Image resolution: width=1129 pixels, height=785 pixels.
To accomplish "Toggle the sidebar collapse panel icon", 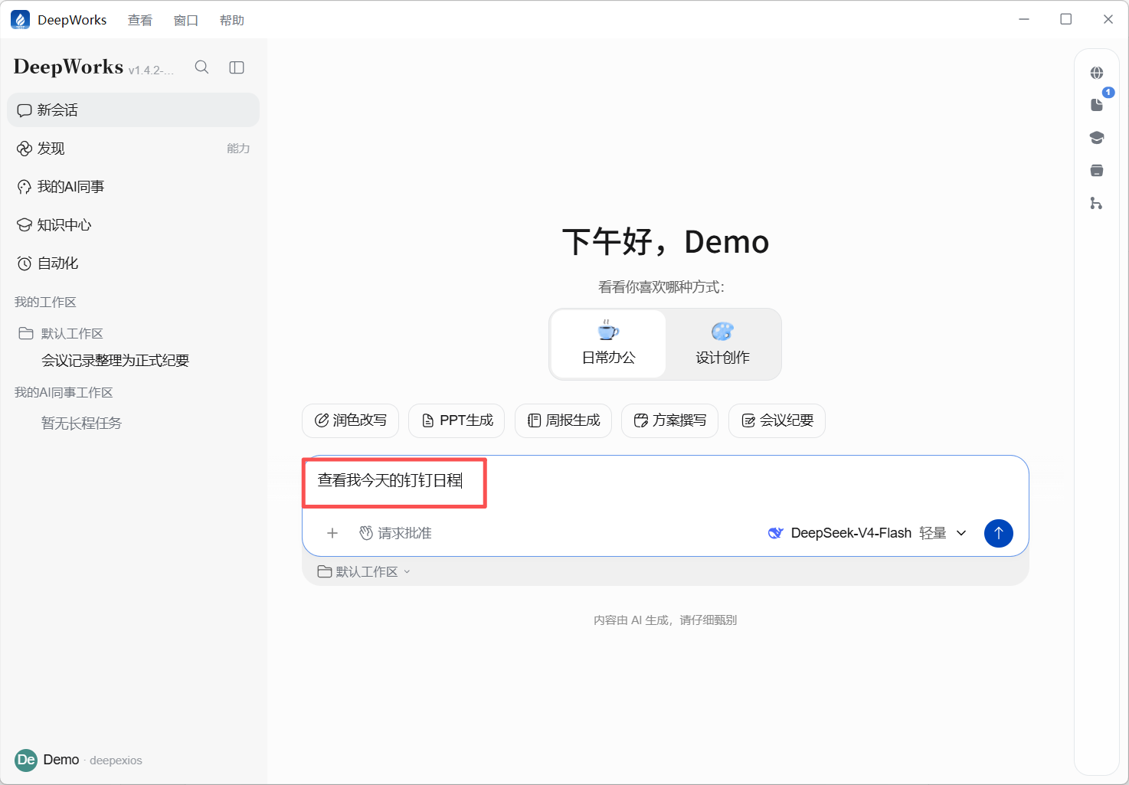I will pos(237,67).
